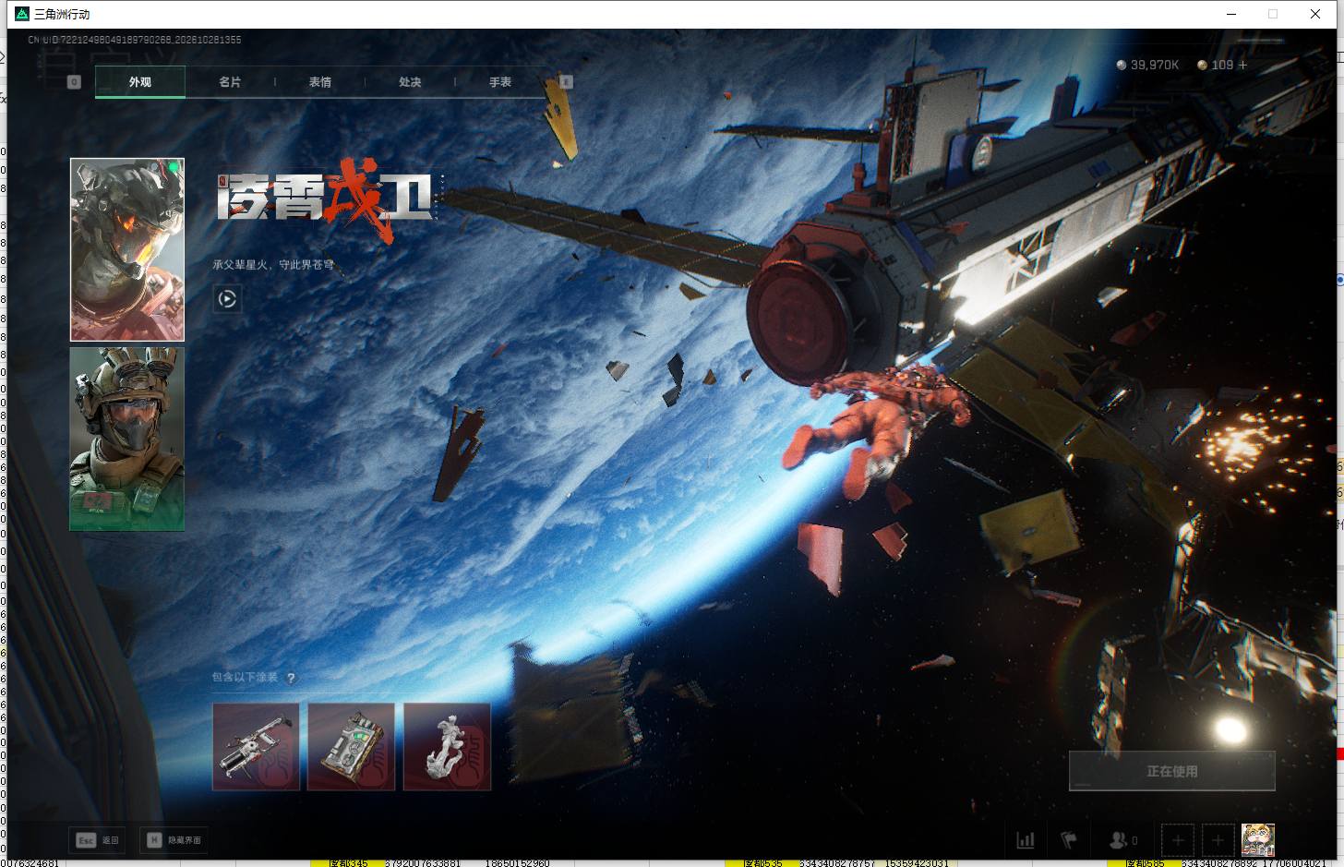Viewport: 1344px width, 867px height.
Task: Open the 处决 tab
Action: coord(410,82)
